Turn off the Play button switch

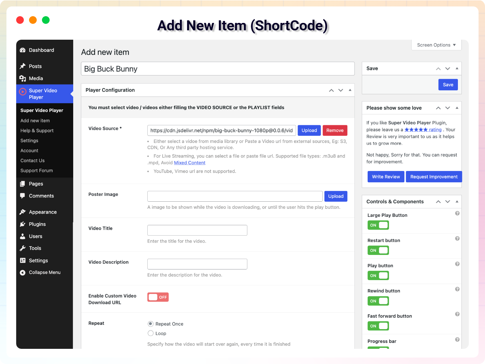(x=378, y=276)
